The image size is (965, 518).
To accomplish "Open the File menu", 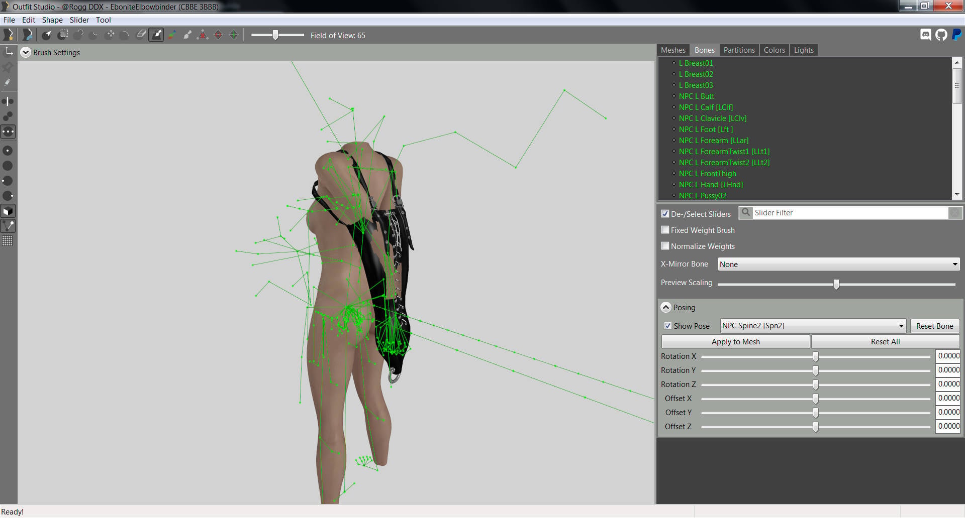I will (x=9, y=20).
